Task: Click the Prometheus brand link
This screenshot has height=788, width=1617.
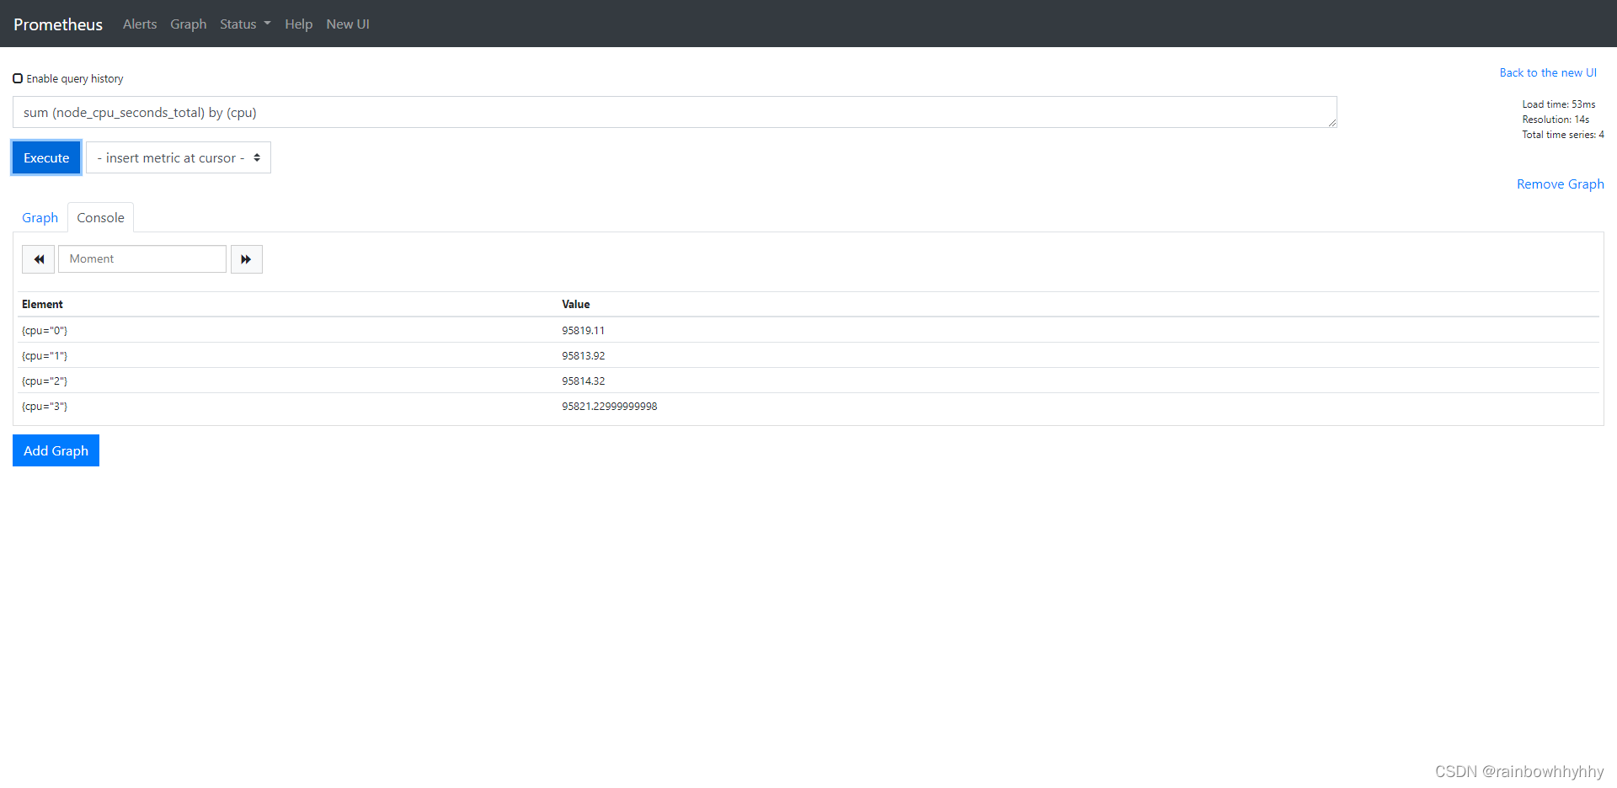Action: [x=58, y=24]
